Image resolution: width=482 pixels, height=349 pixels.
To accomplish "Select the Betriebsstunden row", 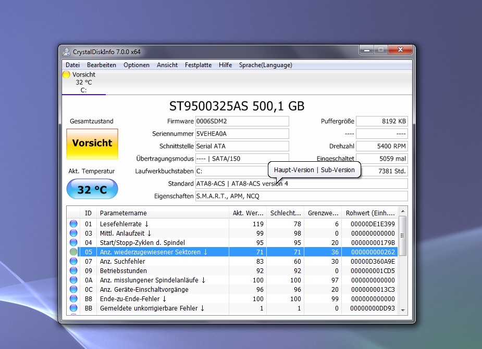I will click(232, 271).
